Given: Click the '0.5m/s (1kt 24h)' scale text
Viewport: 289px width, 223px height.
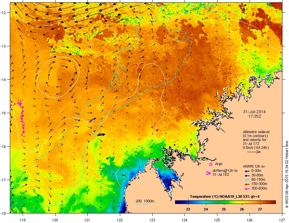Looking at the screenshot, I should pyautogui.click(x=256, y=148).
